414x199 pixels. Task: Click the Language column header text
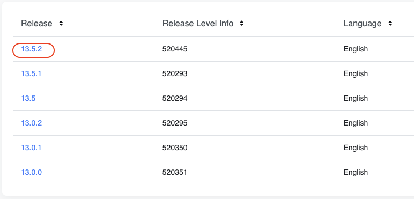pyautogui.click(x=363, y=24)
